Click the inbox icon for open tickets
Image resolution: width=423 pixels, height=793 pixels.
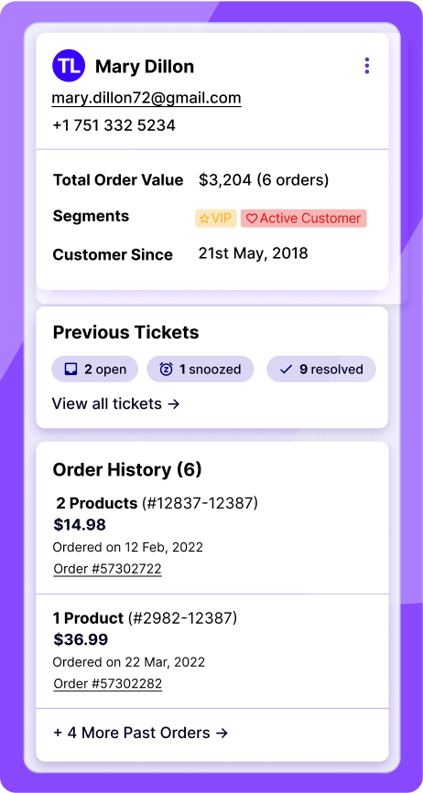point(70,370)
